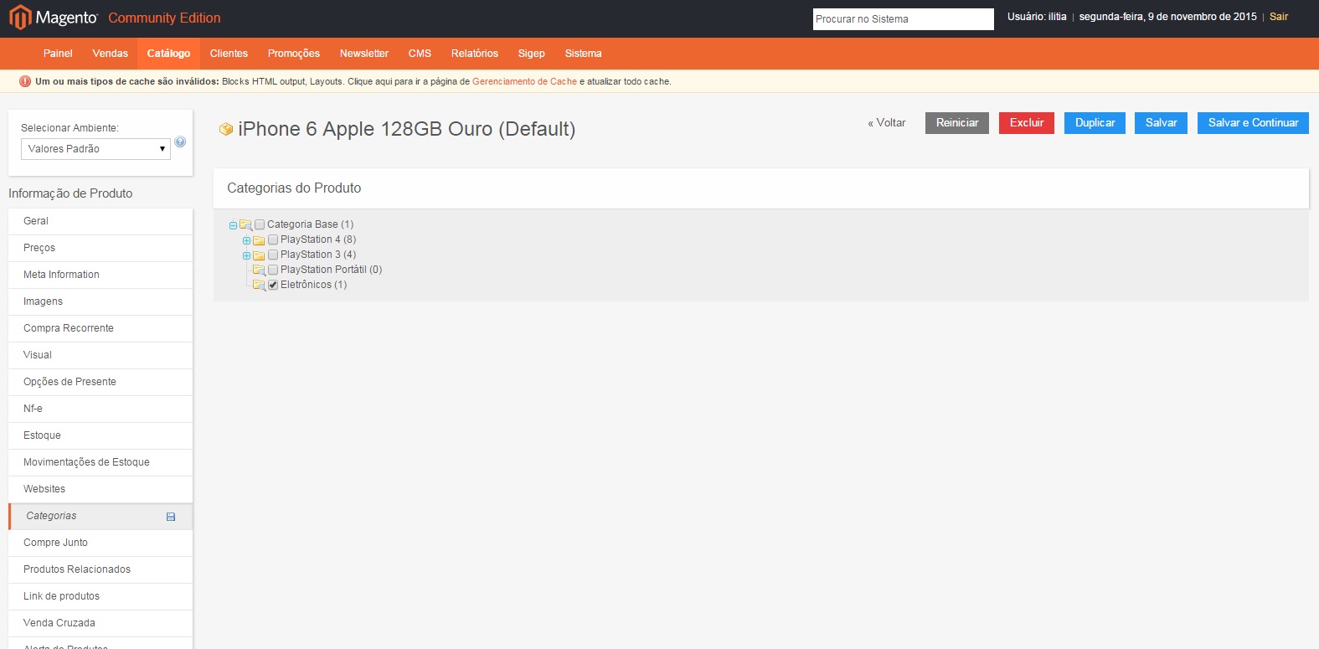
Task: Select the Websites tab
Action: pos(100,489)
